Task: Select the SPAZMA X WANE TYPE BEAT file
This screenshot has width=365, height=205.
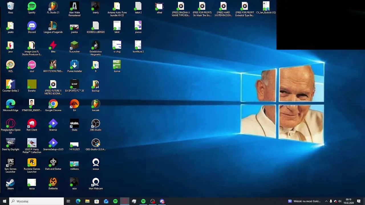Action: [x=181, y=9]
